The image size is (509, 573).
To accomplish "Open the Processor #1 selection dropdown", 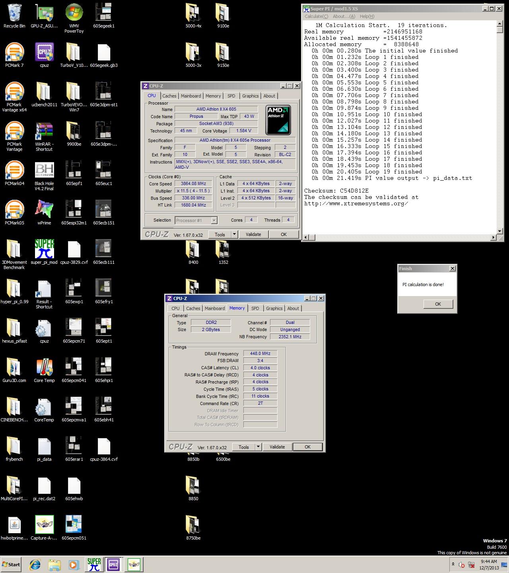I will (x=196, y=220).
